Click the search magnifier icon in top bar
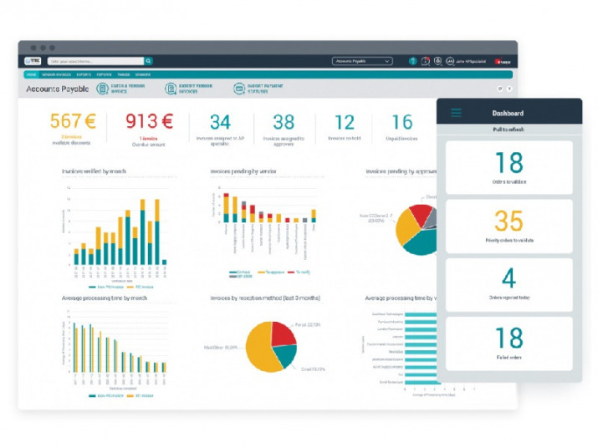Screen dimensions: 598x448 149,61
